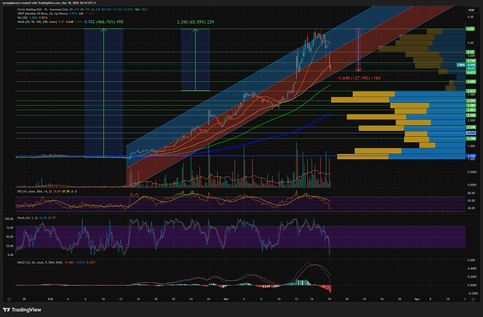Click the 1.122 blue price label

471,155
